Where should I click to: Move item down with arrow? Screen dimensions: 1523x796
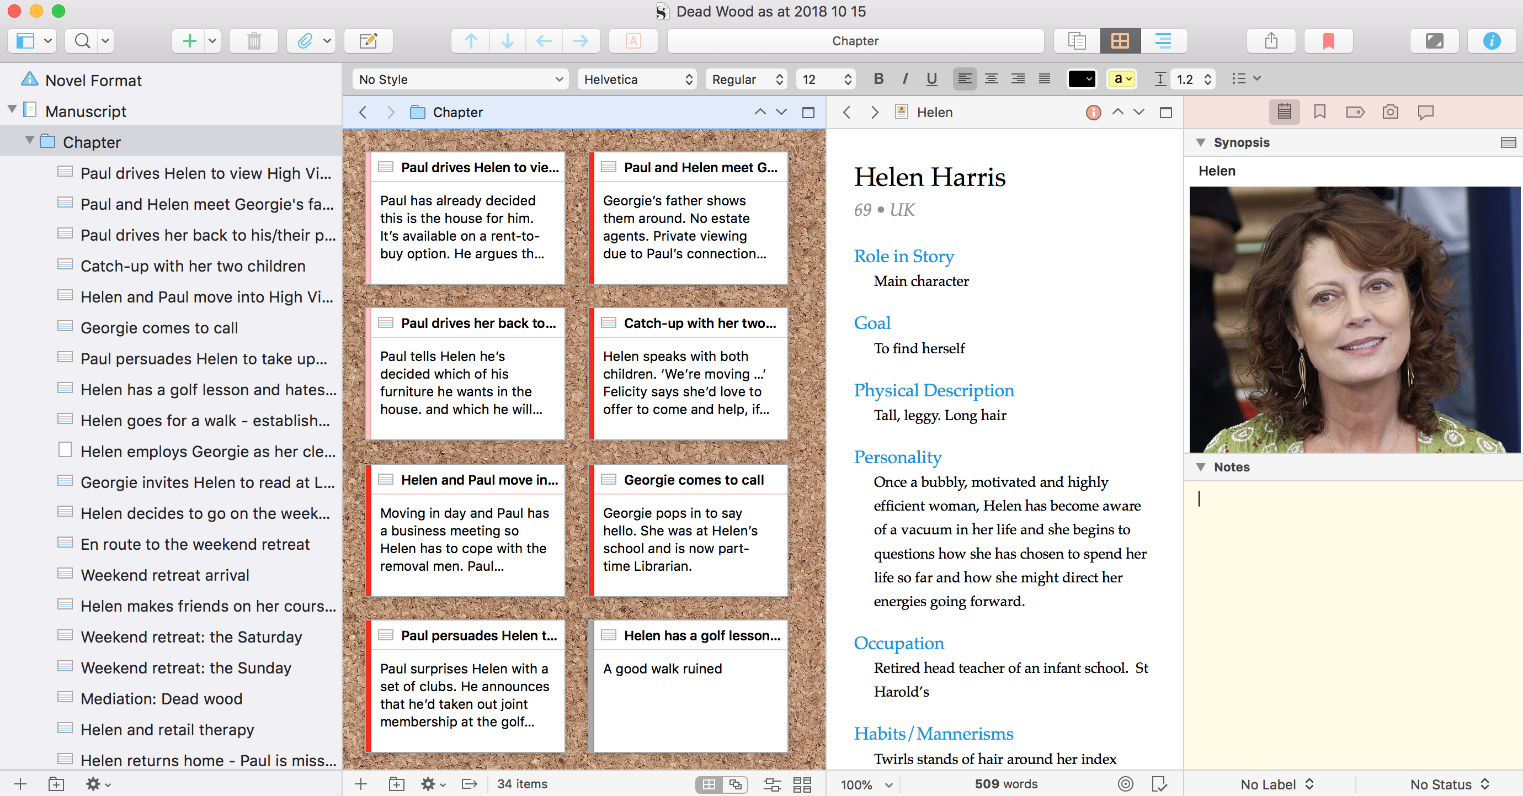coord(507,41)
